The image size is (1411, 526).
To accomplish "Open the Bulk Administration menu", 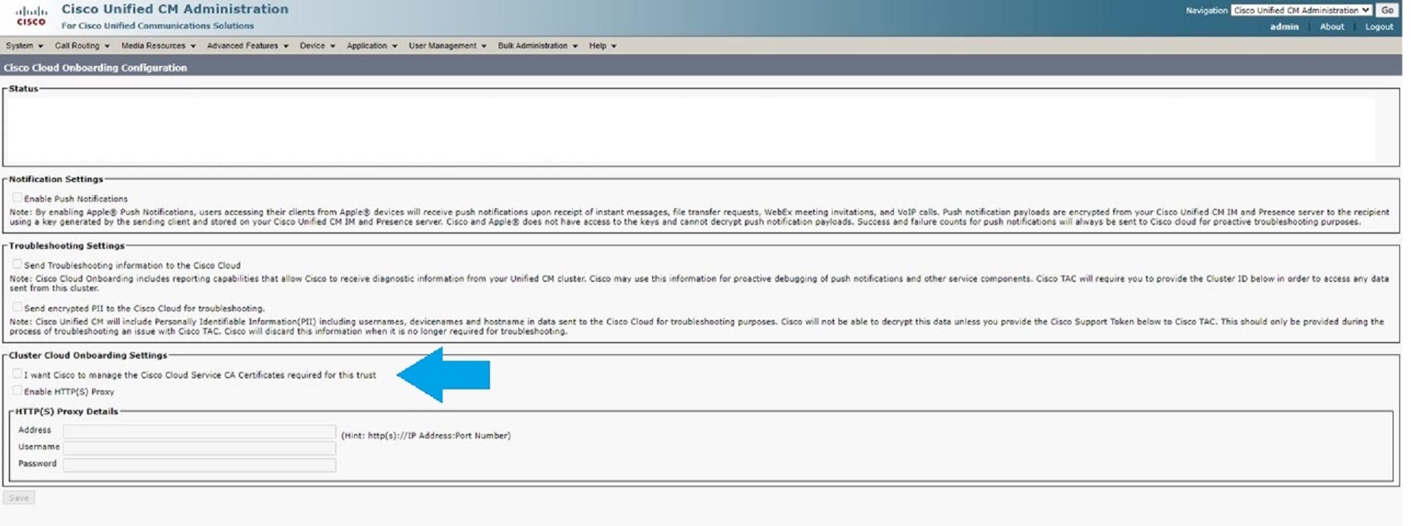I will click(x=538, y=45).
